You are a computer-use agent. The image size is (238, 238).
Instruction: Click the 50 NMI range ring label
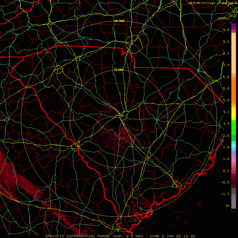(119, 70)
